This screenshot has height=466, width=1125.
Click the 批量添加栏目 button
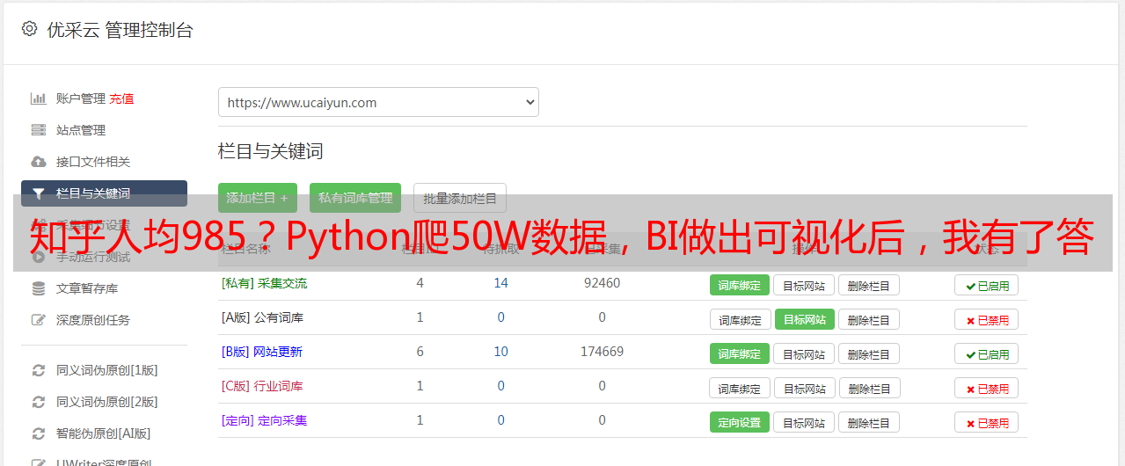(x=460, y=198)
